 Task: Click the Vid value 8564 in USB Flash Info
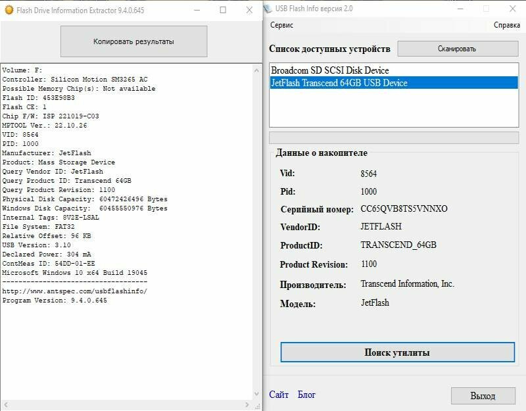tap(369, 174)
